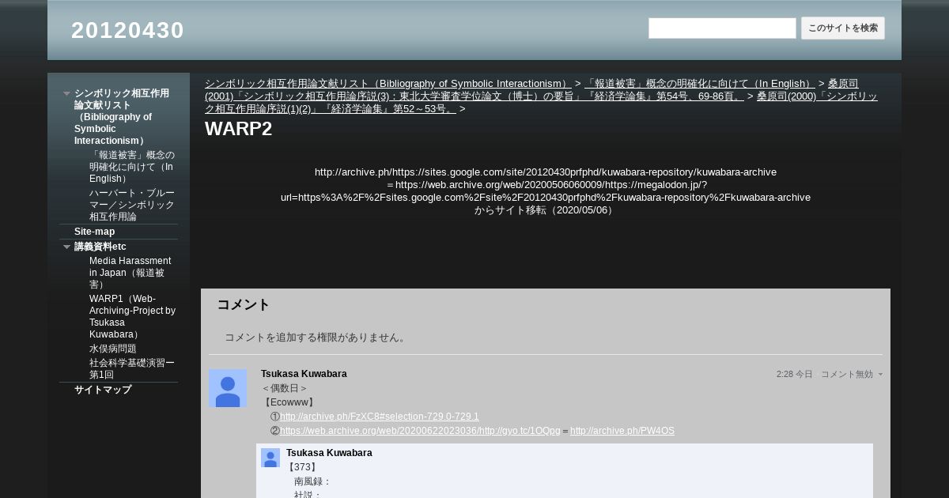The height and width of the screenshot is (498, 949).
Task: Click the コメント section heading
Action: pos(244,304)
